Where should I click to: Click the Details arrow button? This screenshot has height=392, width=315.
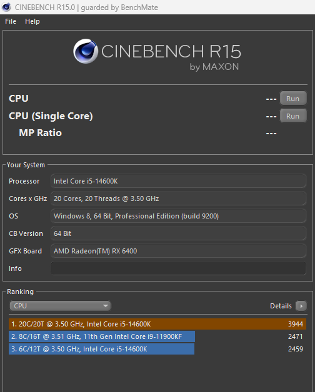click(x=301, y=306)
